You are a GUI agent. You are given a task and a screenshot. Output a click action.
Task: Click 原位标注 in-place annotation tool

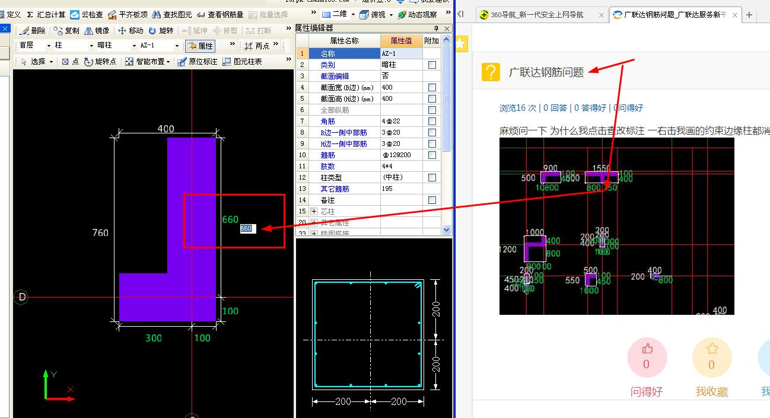pos(198,61)
